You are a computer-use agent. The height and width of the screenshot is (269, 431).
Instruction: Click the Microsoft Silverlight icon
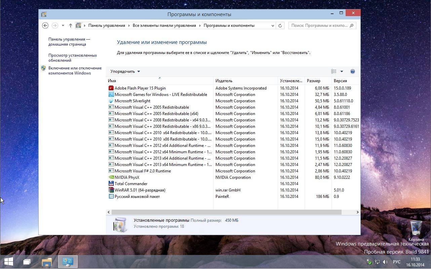(x=111, y=101)
